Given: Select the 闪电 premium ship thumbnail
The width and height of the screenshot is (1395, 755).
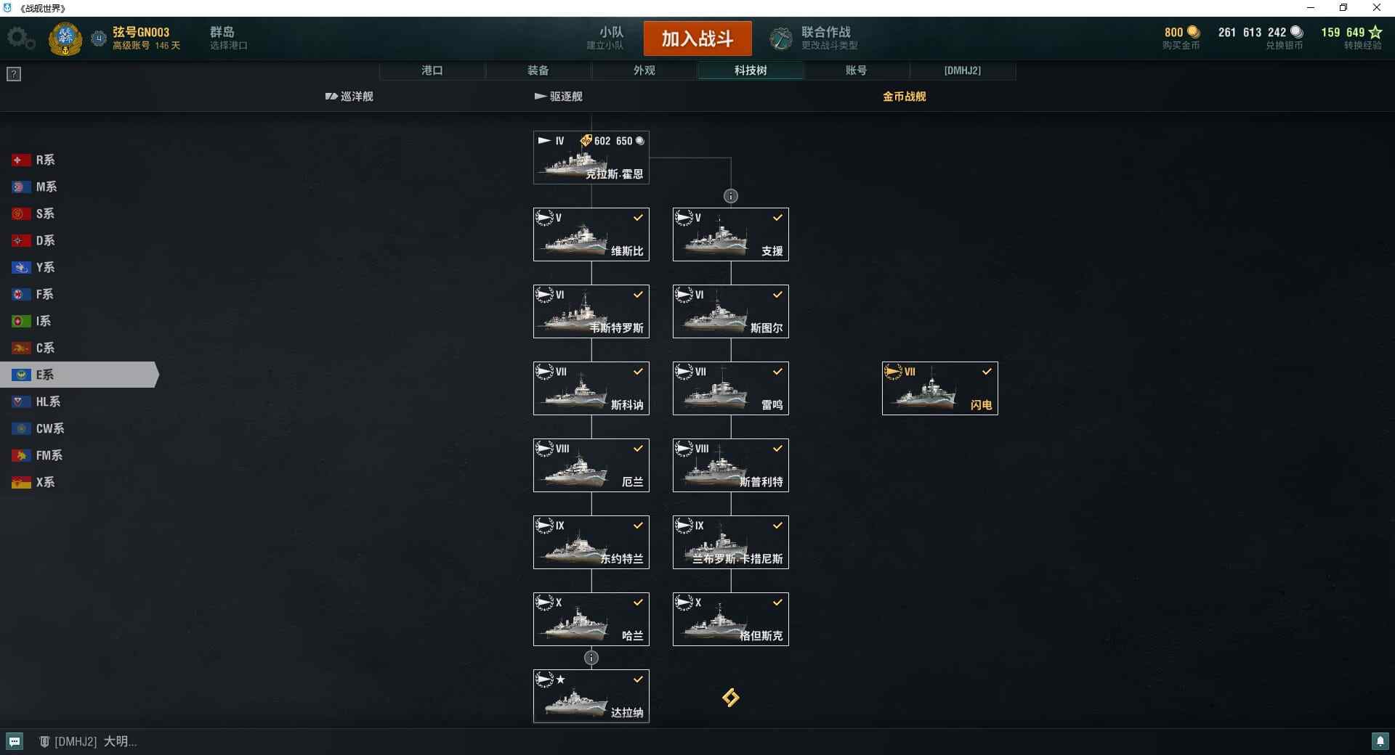Looking at the screenshot, I should point(940,388).
